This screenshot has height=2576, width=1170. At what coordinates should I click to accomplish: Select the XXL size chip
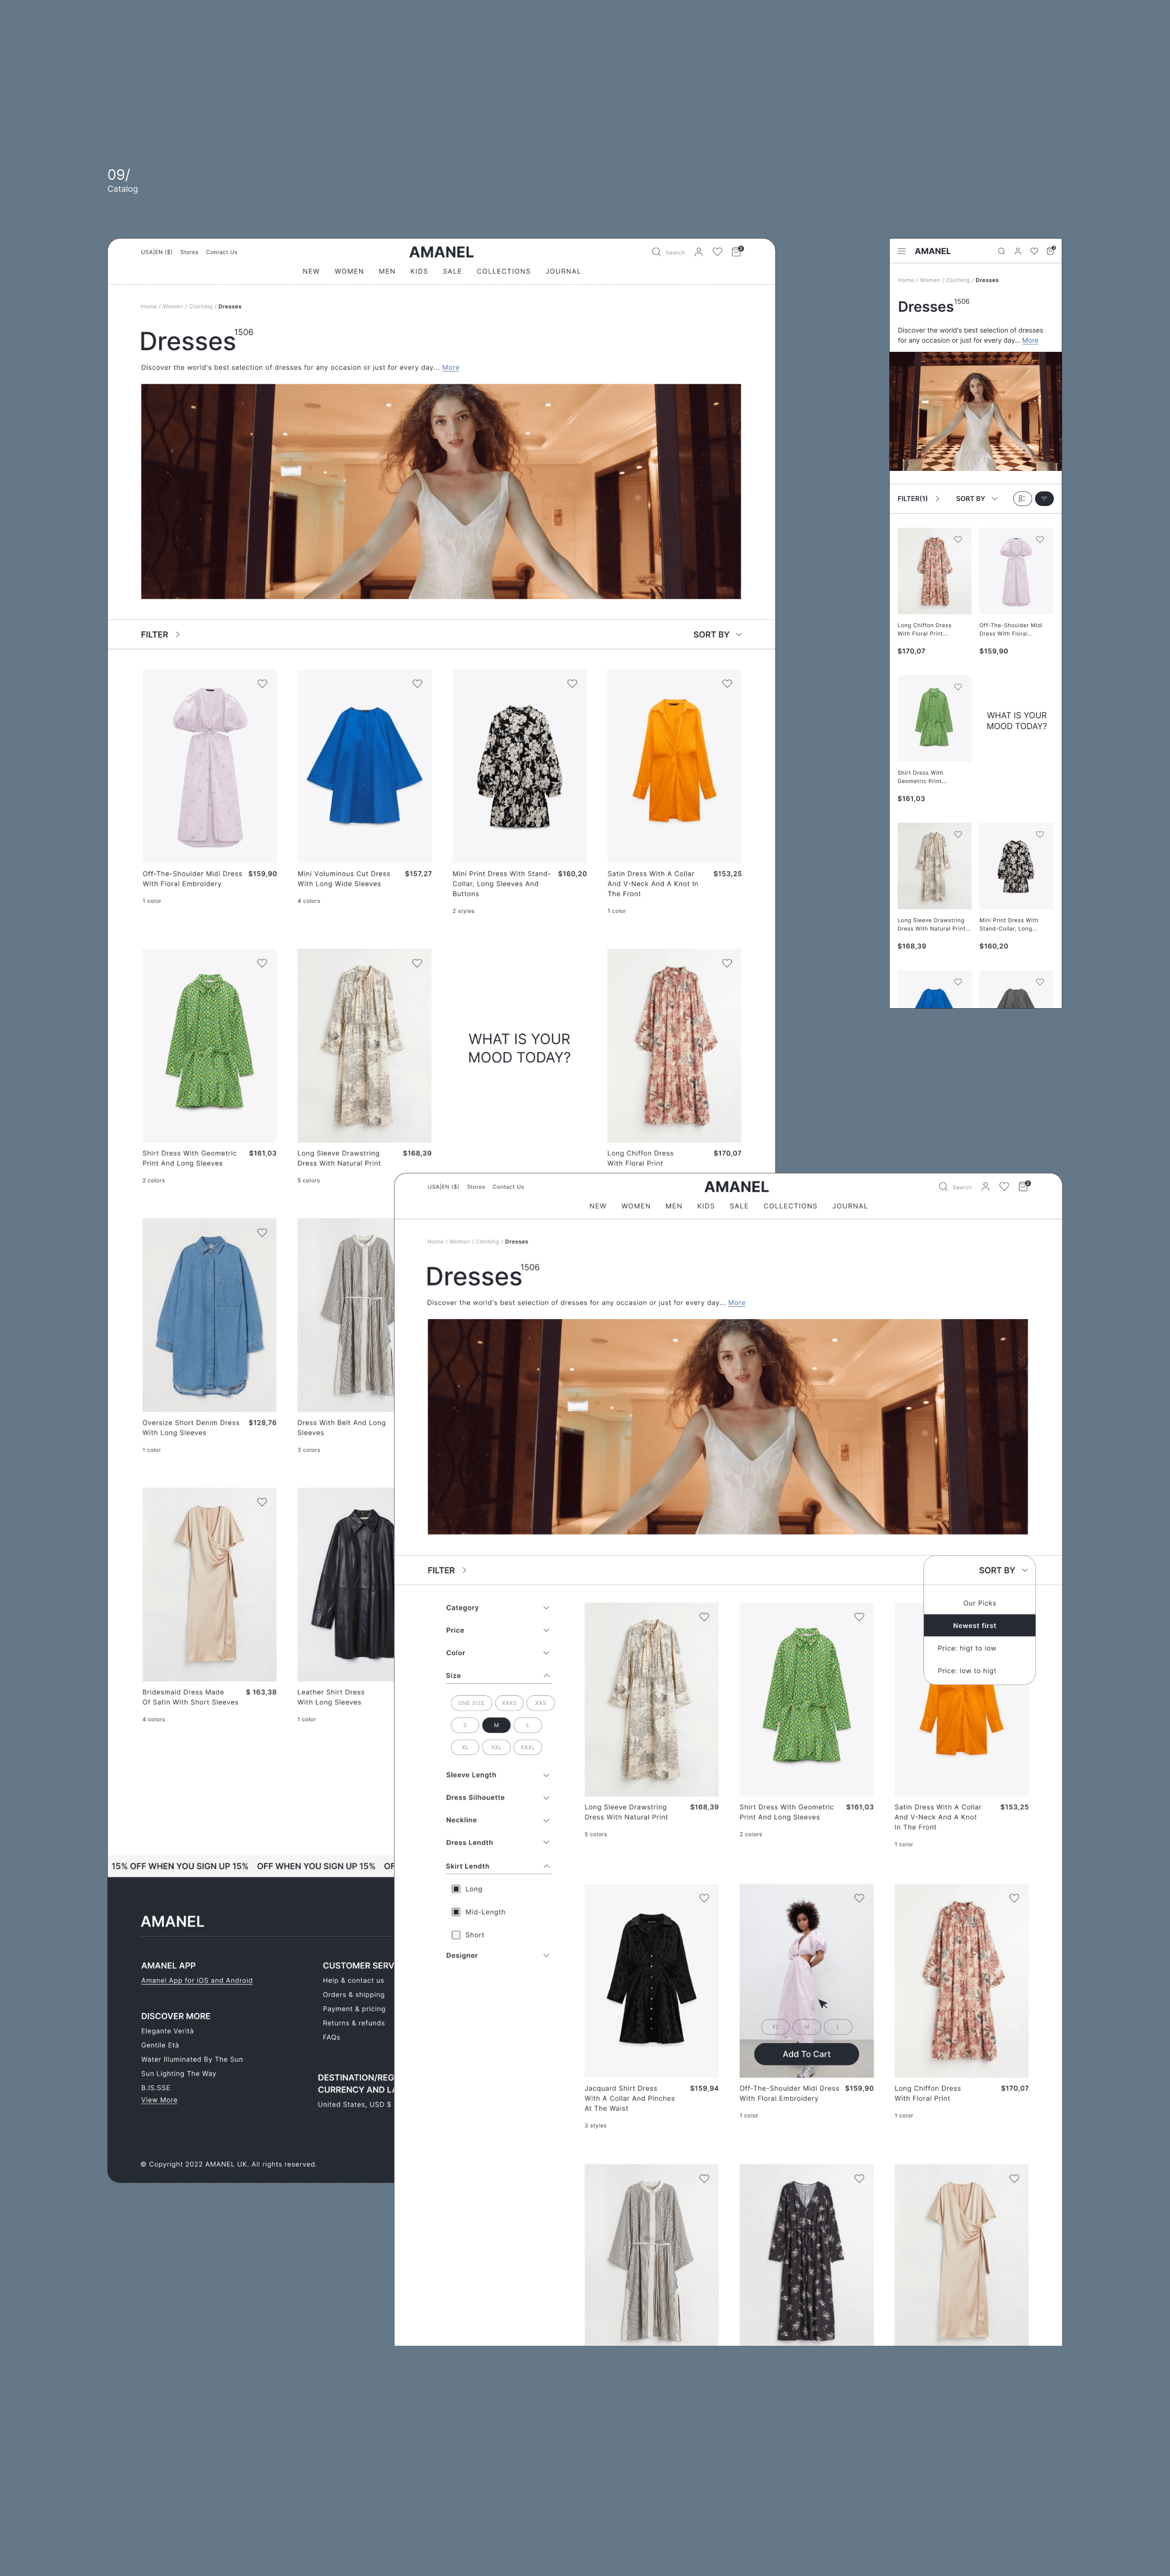pos(496,1747)
